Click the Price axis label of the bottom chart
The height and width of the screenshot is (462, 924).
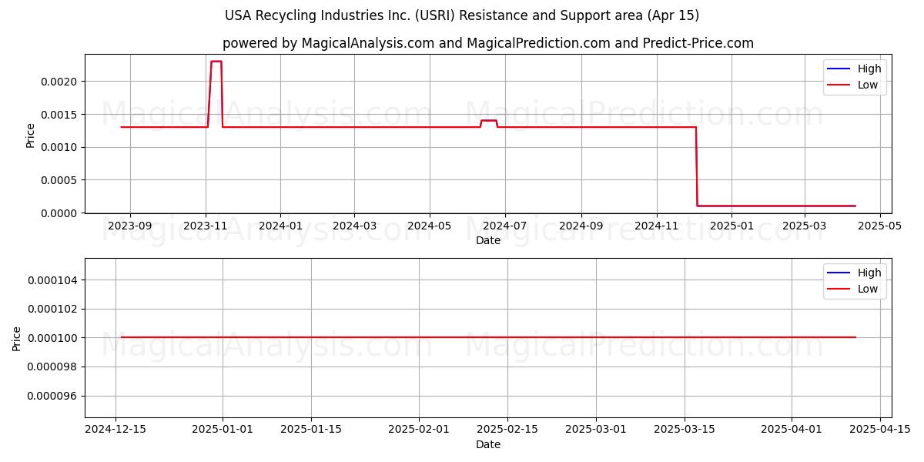tap(17, 338)
